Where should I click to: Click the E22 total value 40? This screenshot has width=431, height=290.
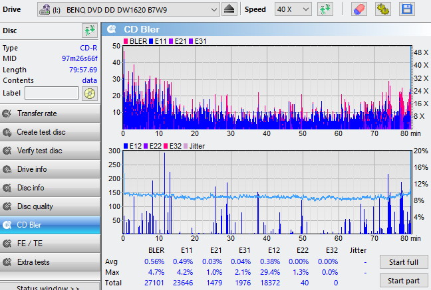click(305, 283)
